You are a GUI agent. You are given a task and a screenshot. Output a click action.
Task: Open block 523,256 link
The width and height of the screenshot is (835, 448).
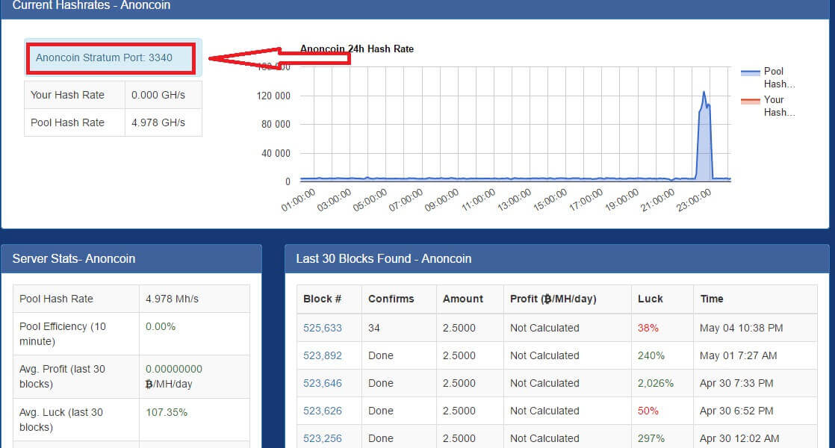pyautogui.click(x=322, y=438)
